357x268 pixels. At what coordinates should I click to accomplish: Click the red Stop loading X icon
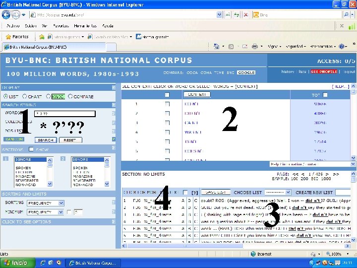click(245, 15)
